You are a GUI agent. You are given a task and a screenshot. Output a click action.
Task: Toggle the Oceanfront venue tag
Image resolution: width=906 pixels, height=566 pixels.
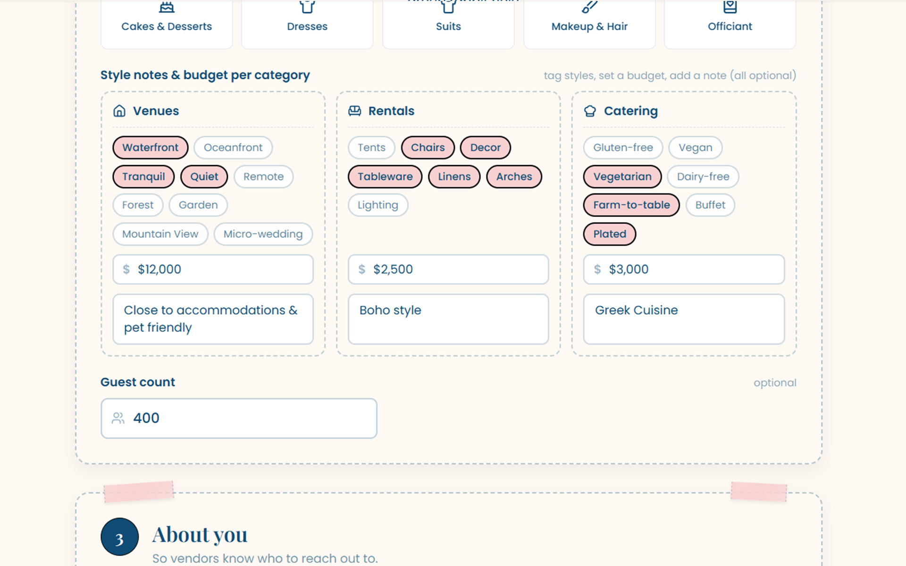click(233, 148)
